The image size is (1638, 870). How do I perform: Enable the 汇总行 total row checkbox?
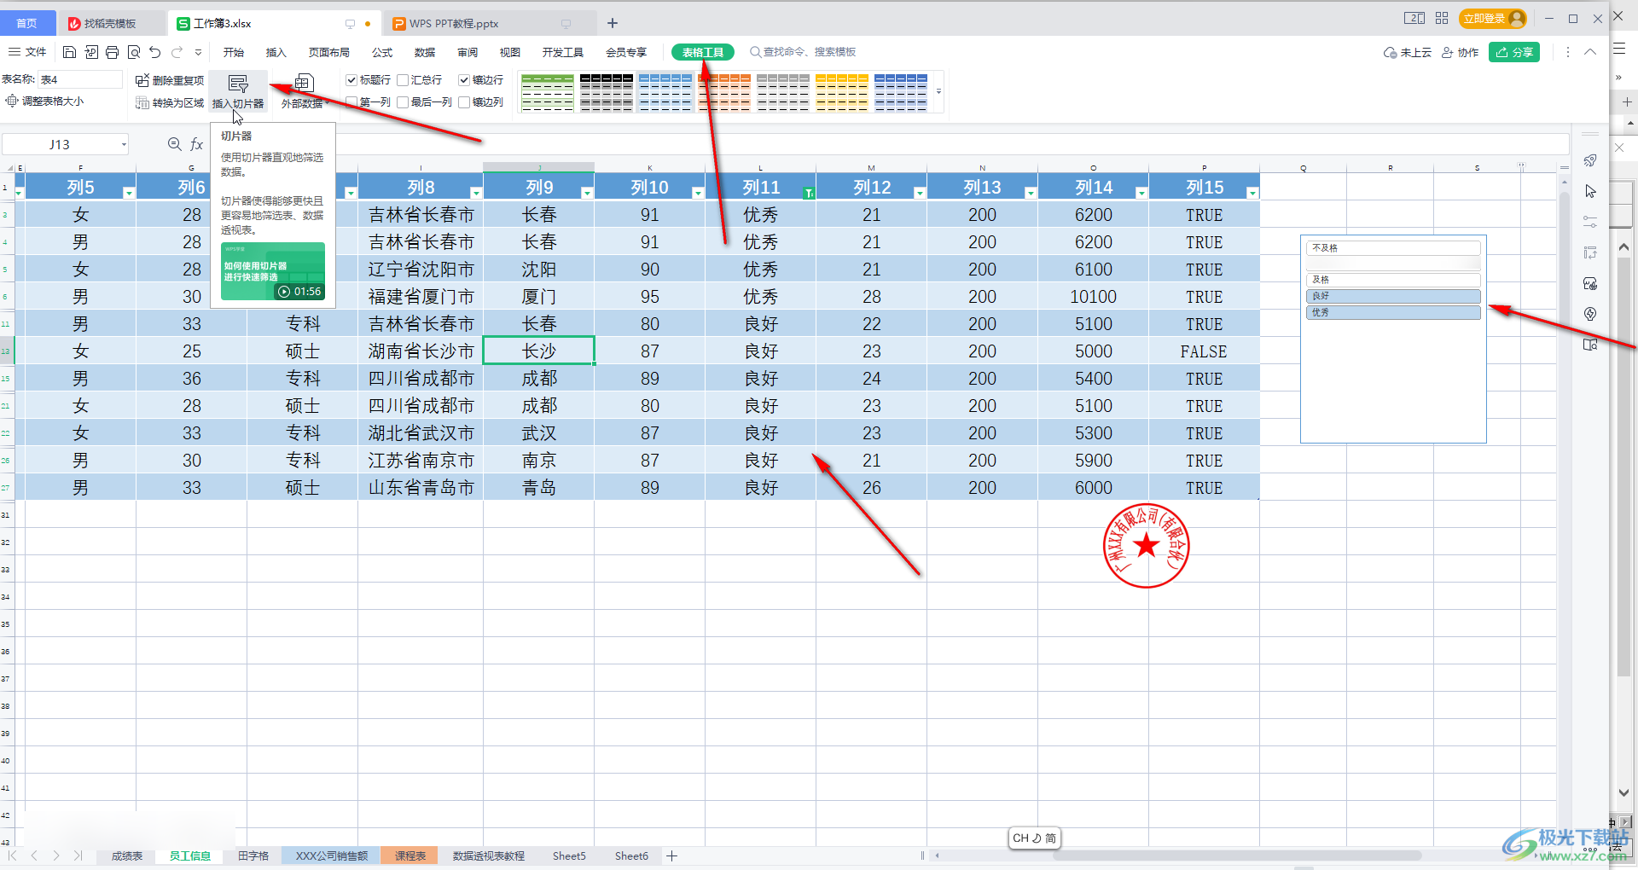403,80
